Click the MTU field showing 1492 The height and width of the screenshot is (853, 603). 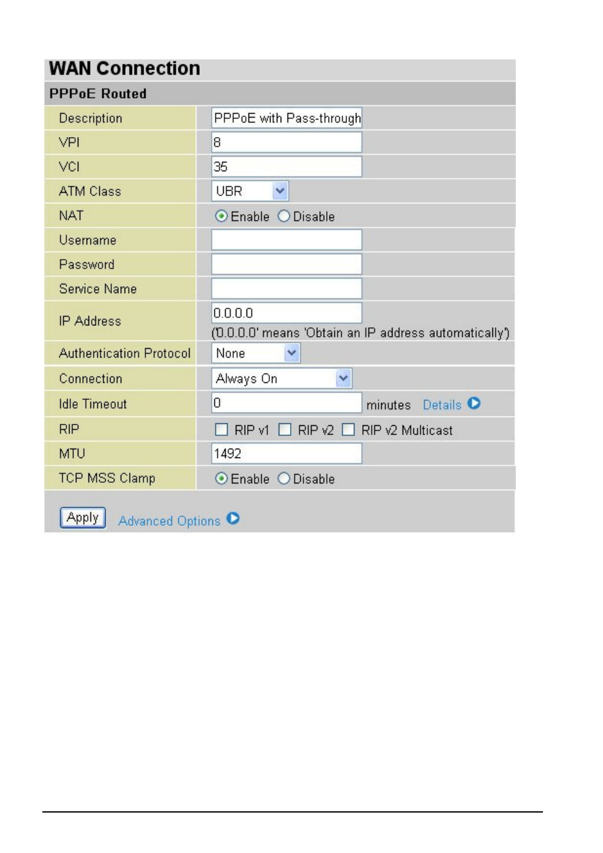(x=287, y=454)
